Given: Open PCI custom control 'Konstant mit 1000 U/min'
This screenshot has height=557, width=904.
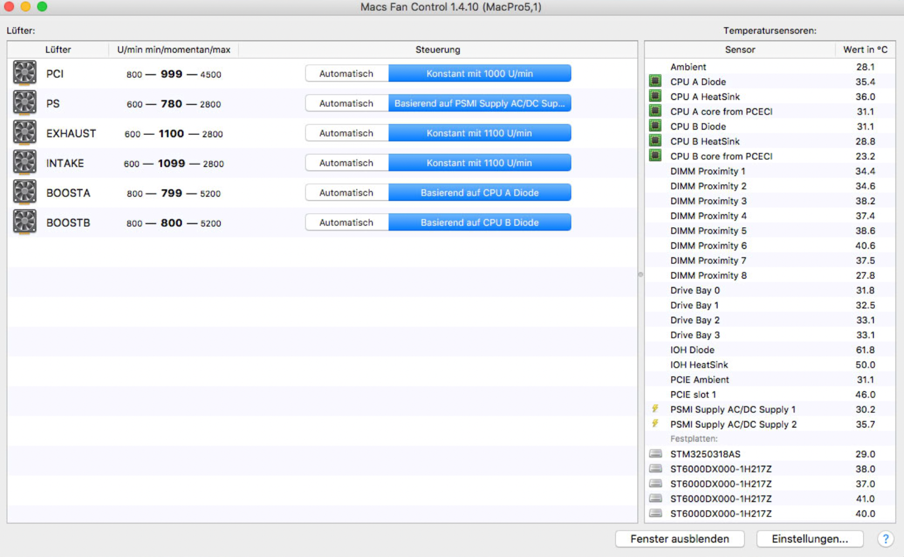Looking at the screenshot, I should tap(480, 73).
